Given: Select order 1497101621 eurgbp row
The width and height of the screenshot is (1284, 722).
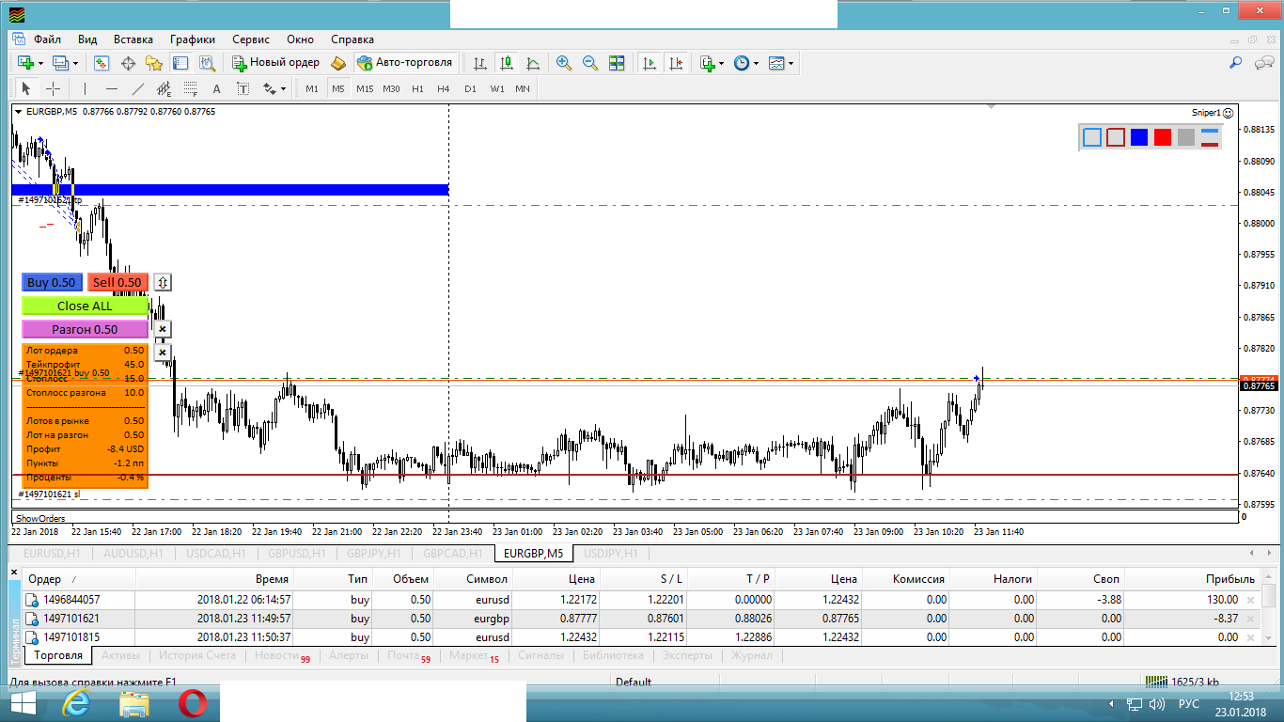Looking at the screenshot, I should click(x=71, y=619).
